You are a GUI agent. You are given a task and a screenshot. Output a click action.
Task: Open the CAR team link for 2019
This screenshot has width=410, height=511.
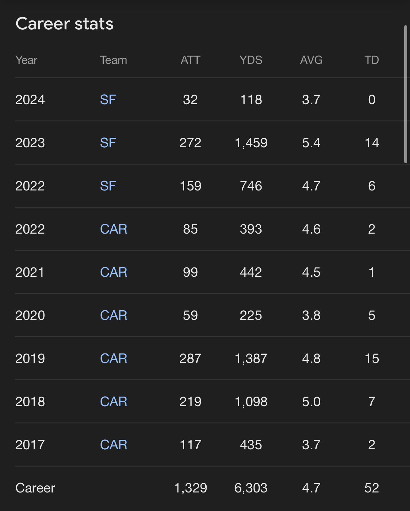click(113, 359)
